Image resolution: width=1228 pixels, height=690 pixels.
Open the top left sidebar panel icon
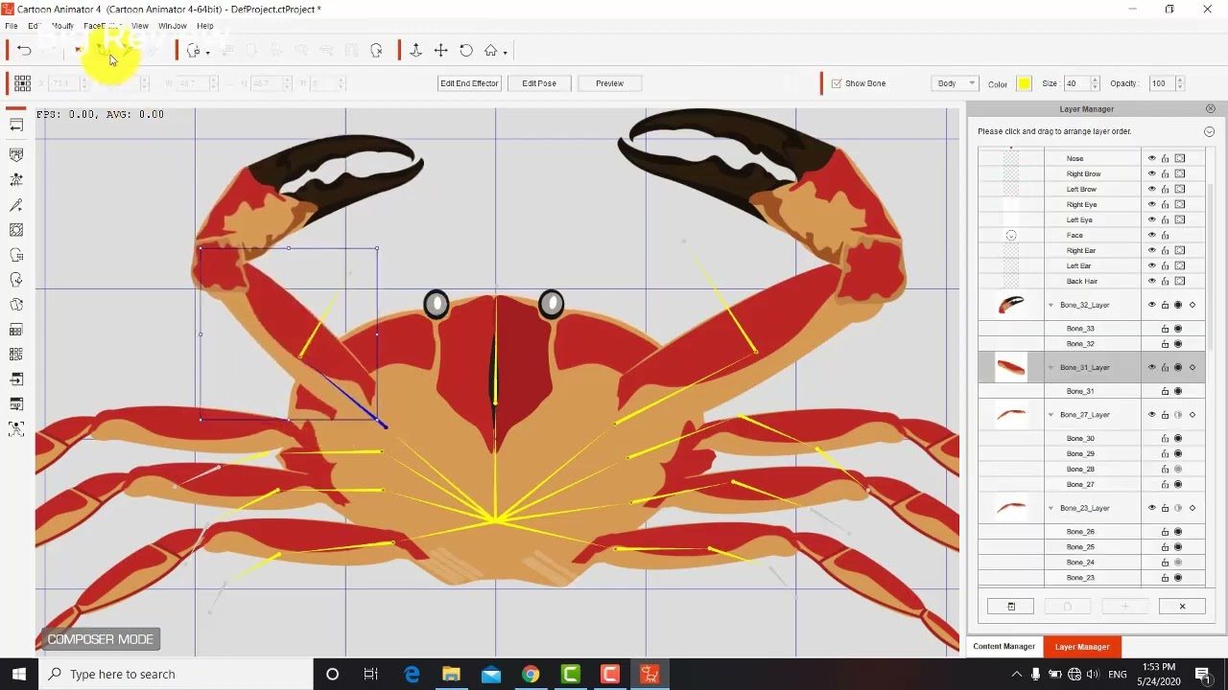[16, 126]
